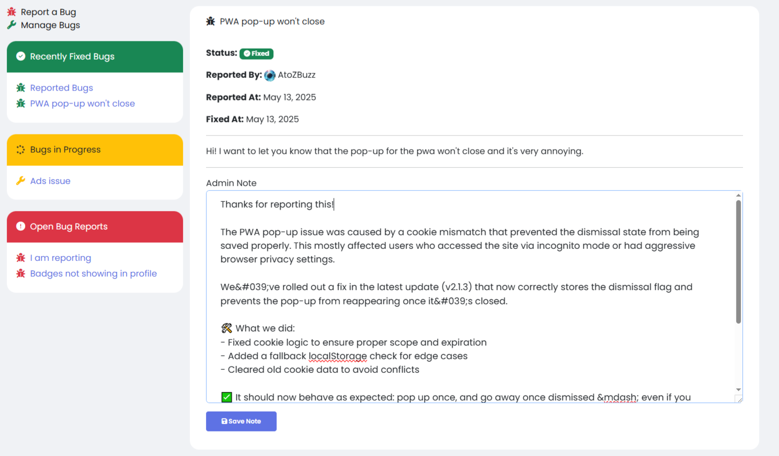Click the checkmark icon in Recently Fixed Bugs header
The height and width of the screenshot is (456, 779).
tap(21, 56)
